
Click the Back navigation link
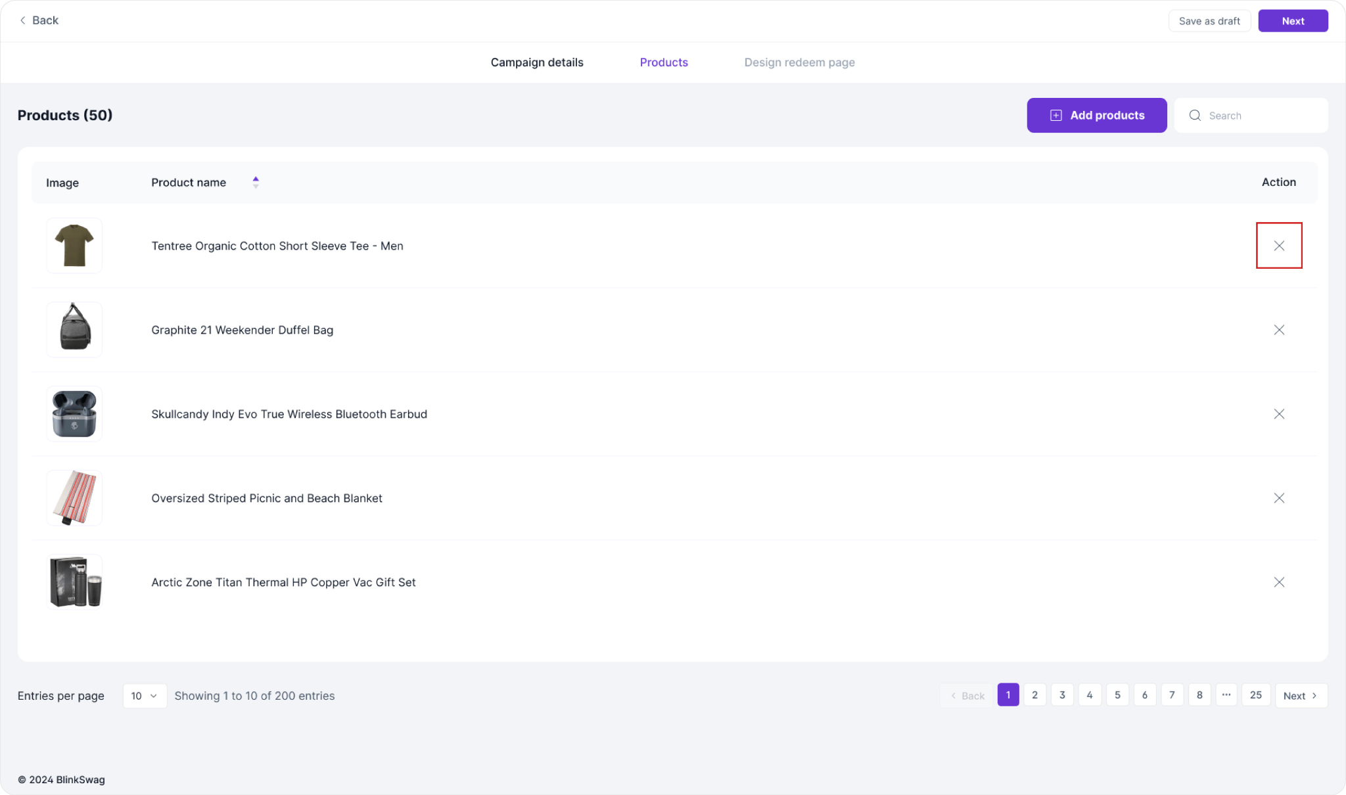point(39,20)
